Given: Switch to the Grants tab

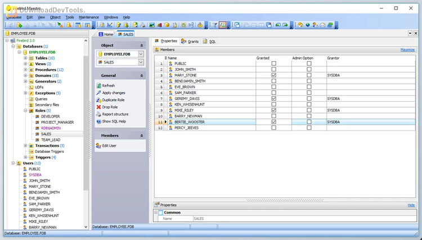Looking at the screenshot, I should pos(190,42).
